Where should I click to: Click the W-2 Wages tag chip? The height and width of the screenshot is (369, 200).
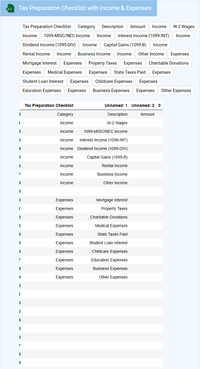pyautogui.click(x=184, y=27)
